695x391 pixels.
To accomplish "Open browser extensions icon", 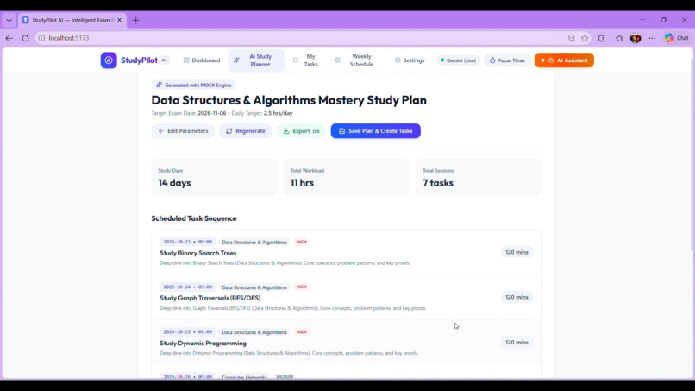I will (x=602, y=38).
